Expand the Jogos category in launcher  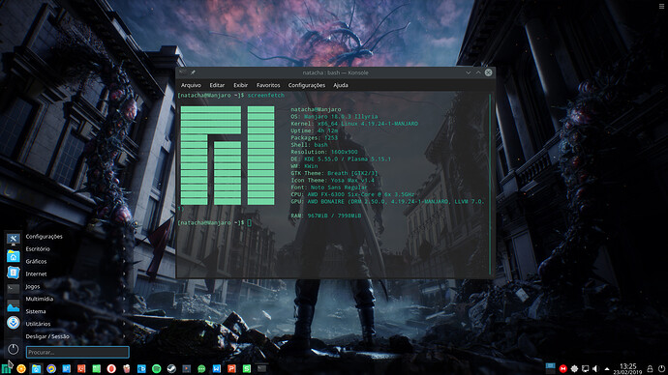pos(76,286)
